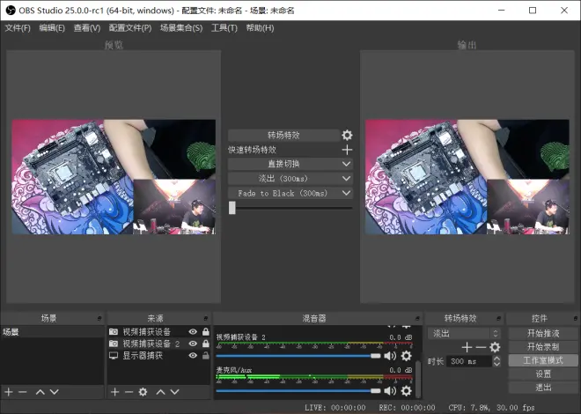581x414 pixels.
Task: Expand Fade to Black (300ms) chevron
Action: [346, 193]
